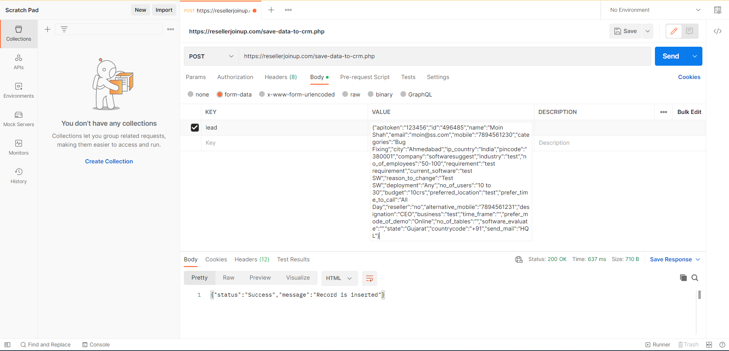Click the New button in Scratch Pad
The height and width of the screenshot is (351, 729).
tap(141, 10)
